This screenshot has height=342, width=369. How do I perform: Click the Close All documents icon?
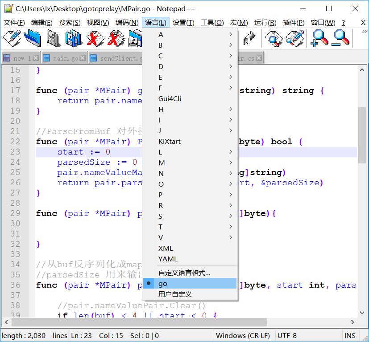[116, 38]
